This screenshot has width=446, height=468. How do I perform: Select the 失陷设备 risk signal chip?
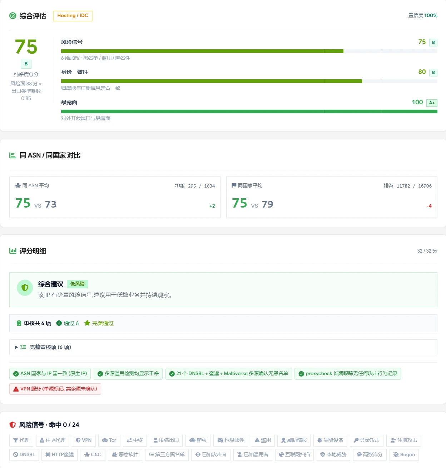(330, 440)
